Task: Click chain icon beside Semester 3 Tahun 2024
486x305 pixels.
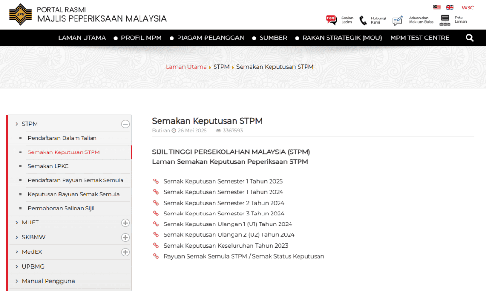Action: (x=156, y=214)
